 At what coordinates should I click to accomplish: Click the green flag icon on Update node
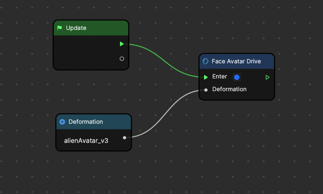[59, 28]
